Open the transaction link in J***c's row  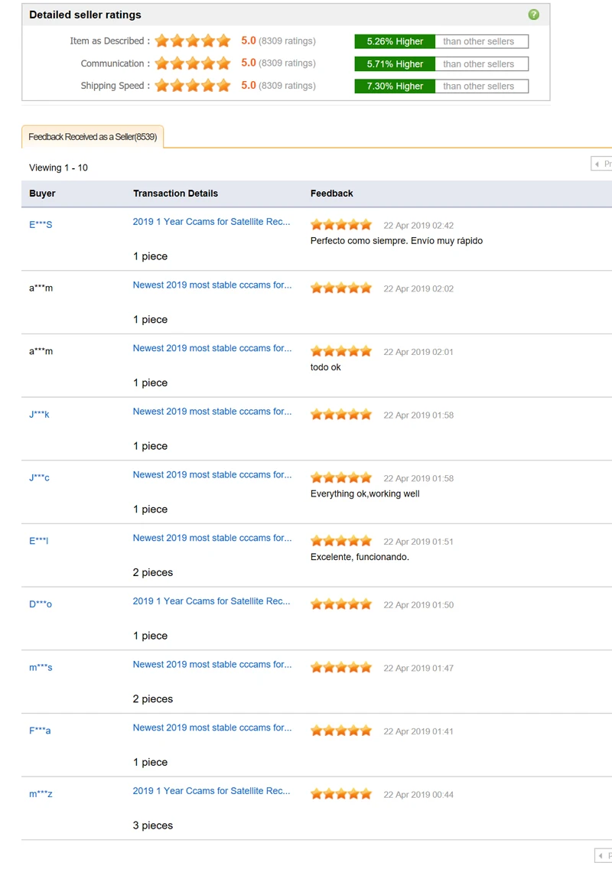212,475
